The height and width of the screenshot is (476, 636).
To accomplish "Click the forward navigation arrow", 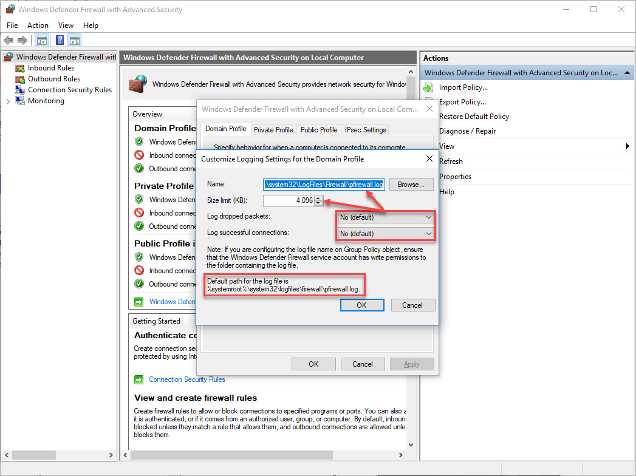I will pos(22,40).
